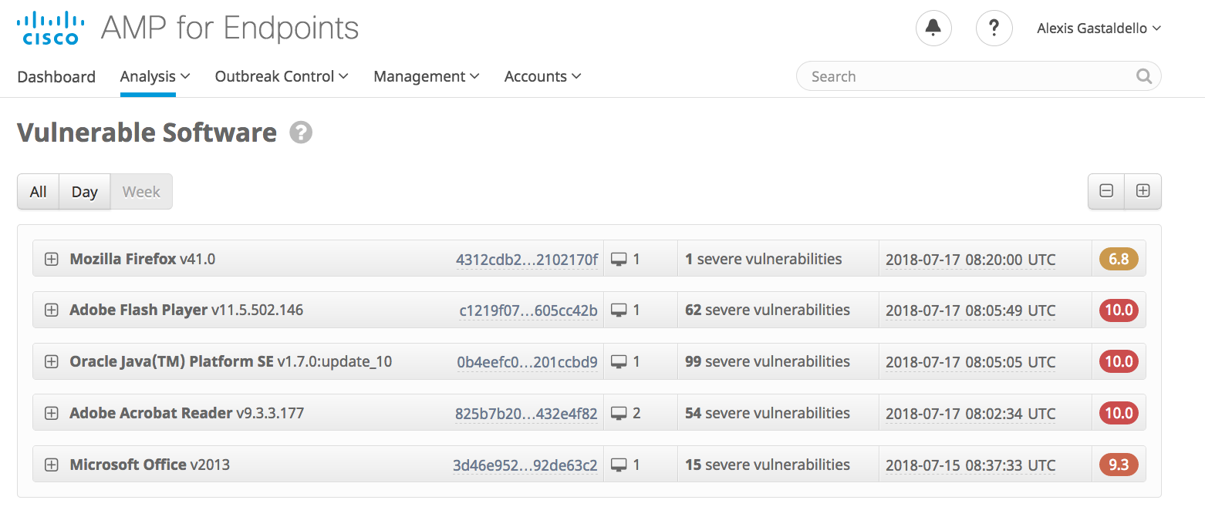Click the search magnifier icon

tap(1143, 76)
